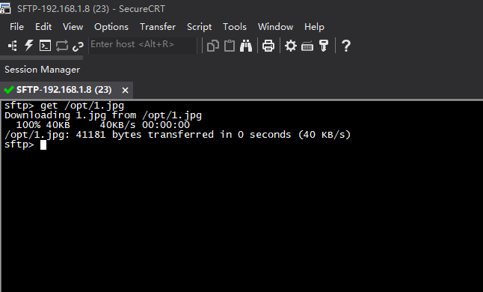Click the Print icon

pos(268,46)
